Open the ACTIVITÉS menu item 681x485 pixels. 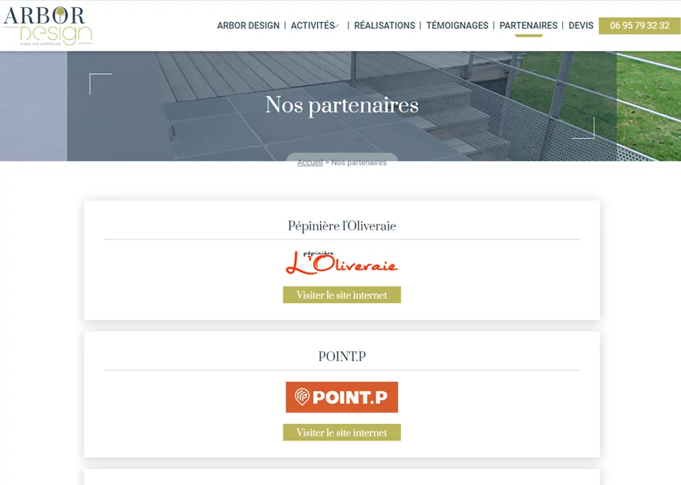pyautogui.click(x=312, y=26)
